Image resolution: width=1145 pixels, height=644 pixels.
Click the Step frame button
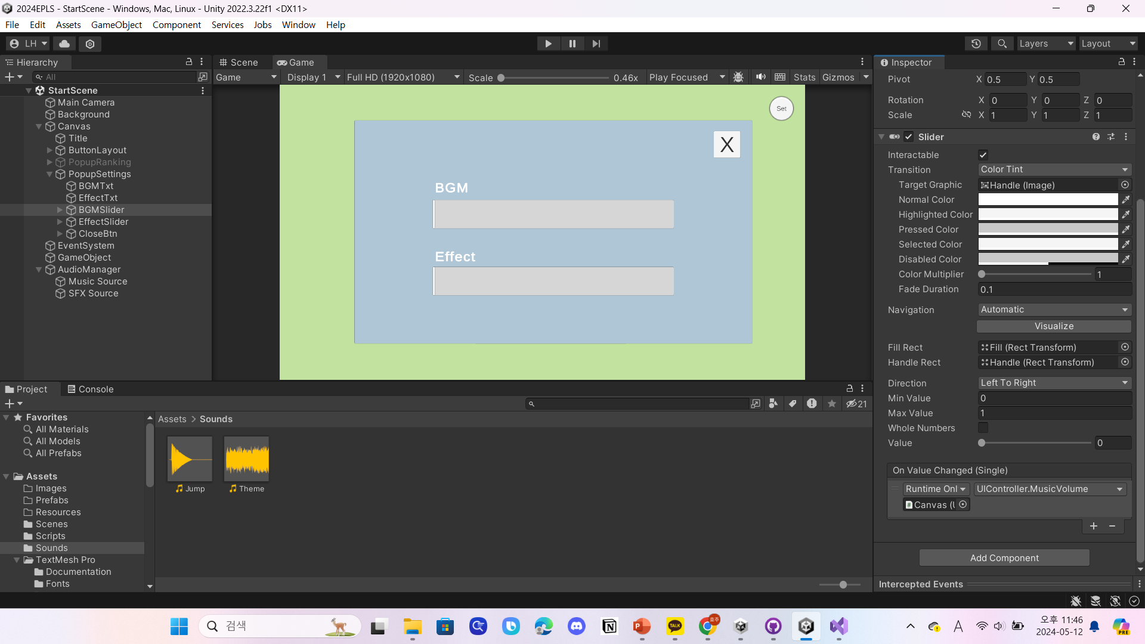(596, 44)
